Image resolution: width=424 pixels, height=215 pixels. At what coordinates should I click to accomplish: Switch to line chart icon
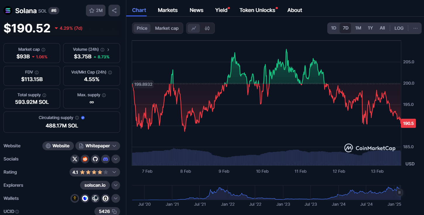(x=194, y=28)
